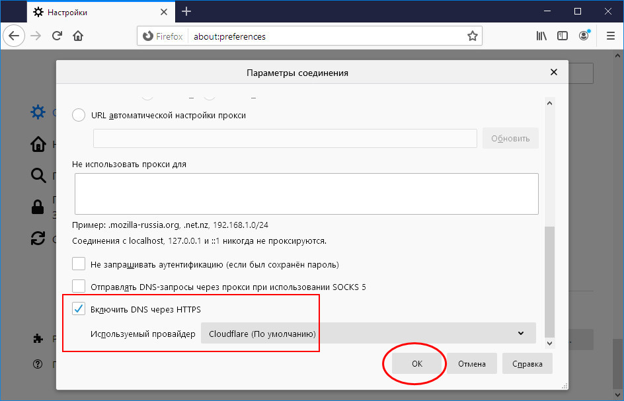Open Extensions via the puzzle piece icon
The image size is (624, 401).
tap(38, 338)
